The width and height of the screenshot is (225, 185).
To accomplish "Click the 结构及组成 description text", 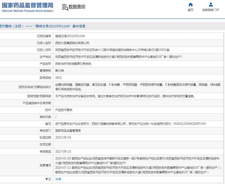I will (x=138, y=87).
